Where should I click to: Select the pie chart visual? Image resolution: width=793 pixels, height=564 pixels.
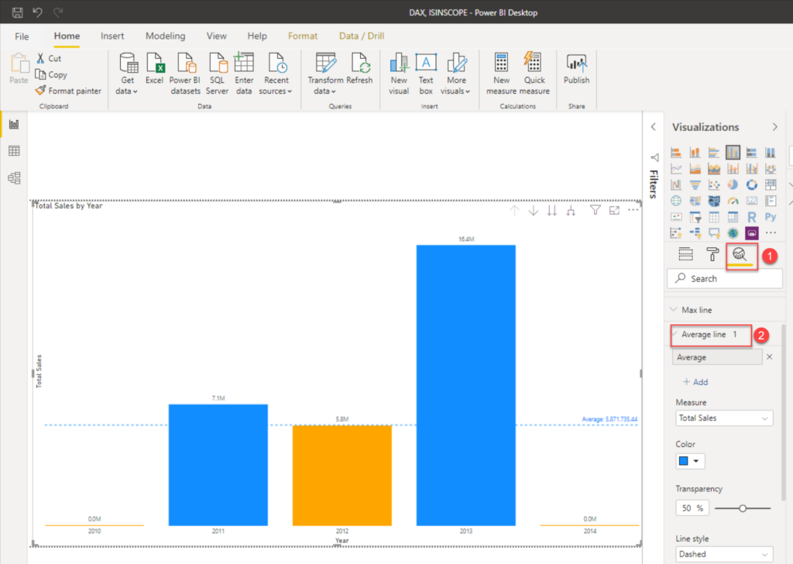click(x=733, y=184)
